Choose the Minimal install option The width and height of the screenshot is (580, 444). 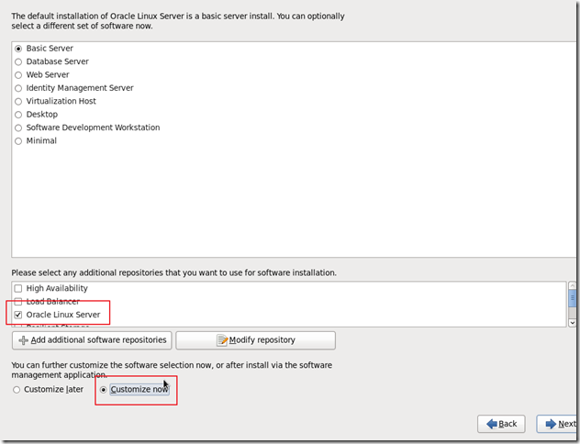[x=18, y=141]
